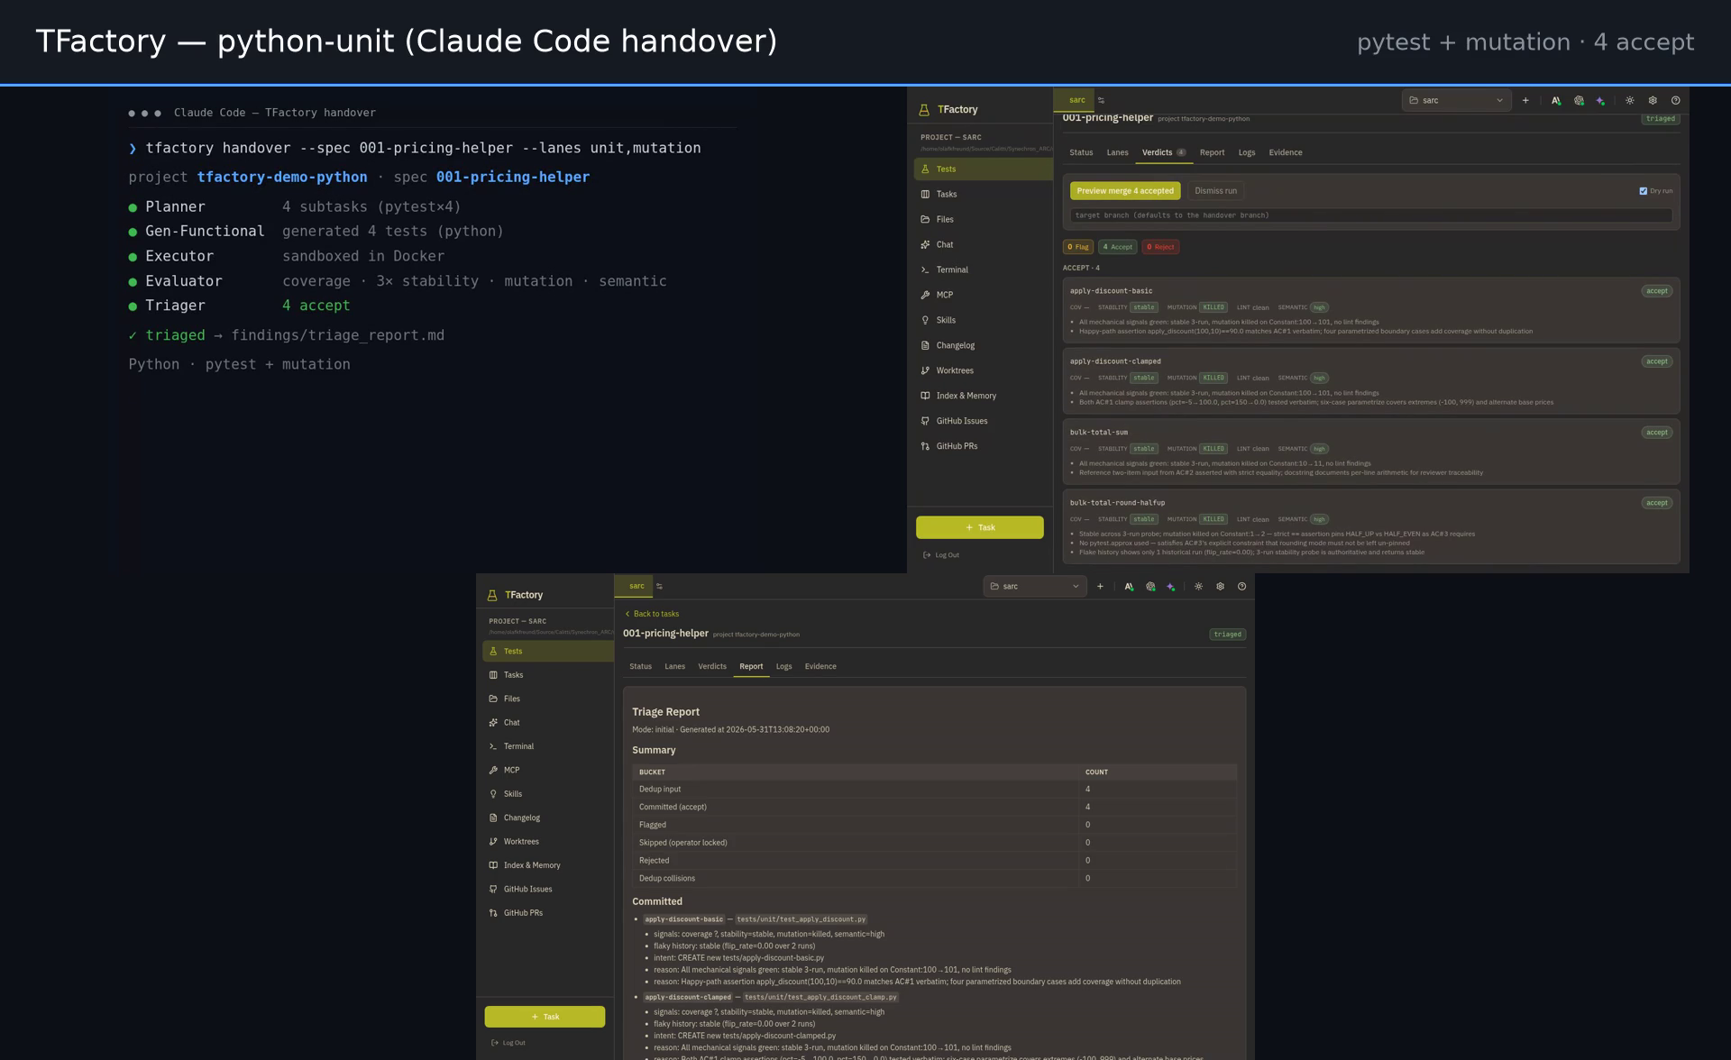
Task: Click the TFactory flask logo in the Verdicts window
Action: coord(924,110)
